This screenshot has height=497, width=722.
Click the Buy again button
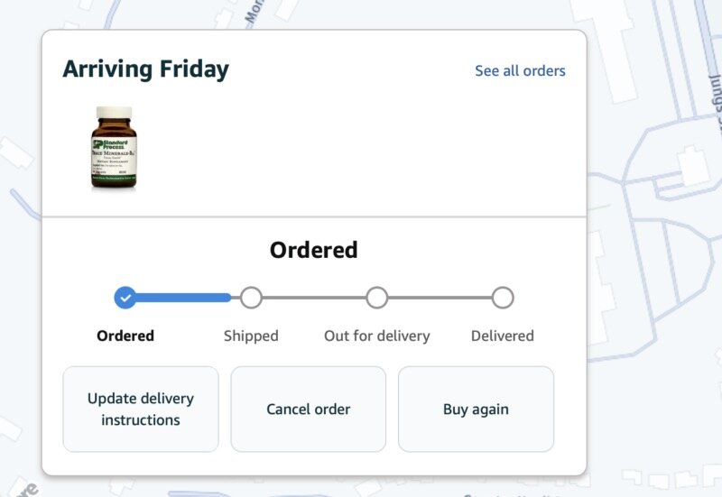coord(476,410)
